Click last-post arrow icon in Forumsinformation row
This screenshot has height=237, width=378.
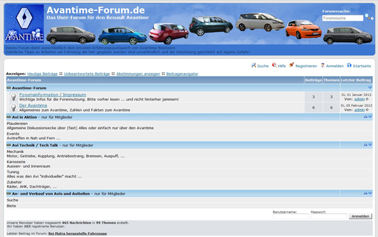[367, 99]
